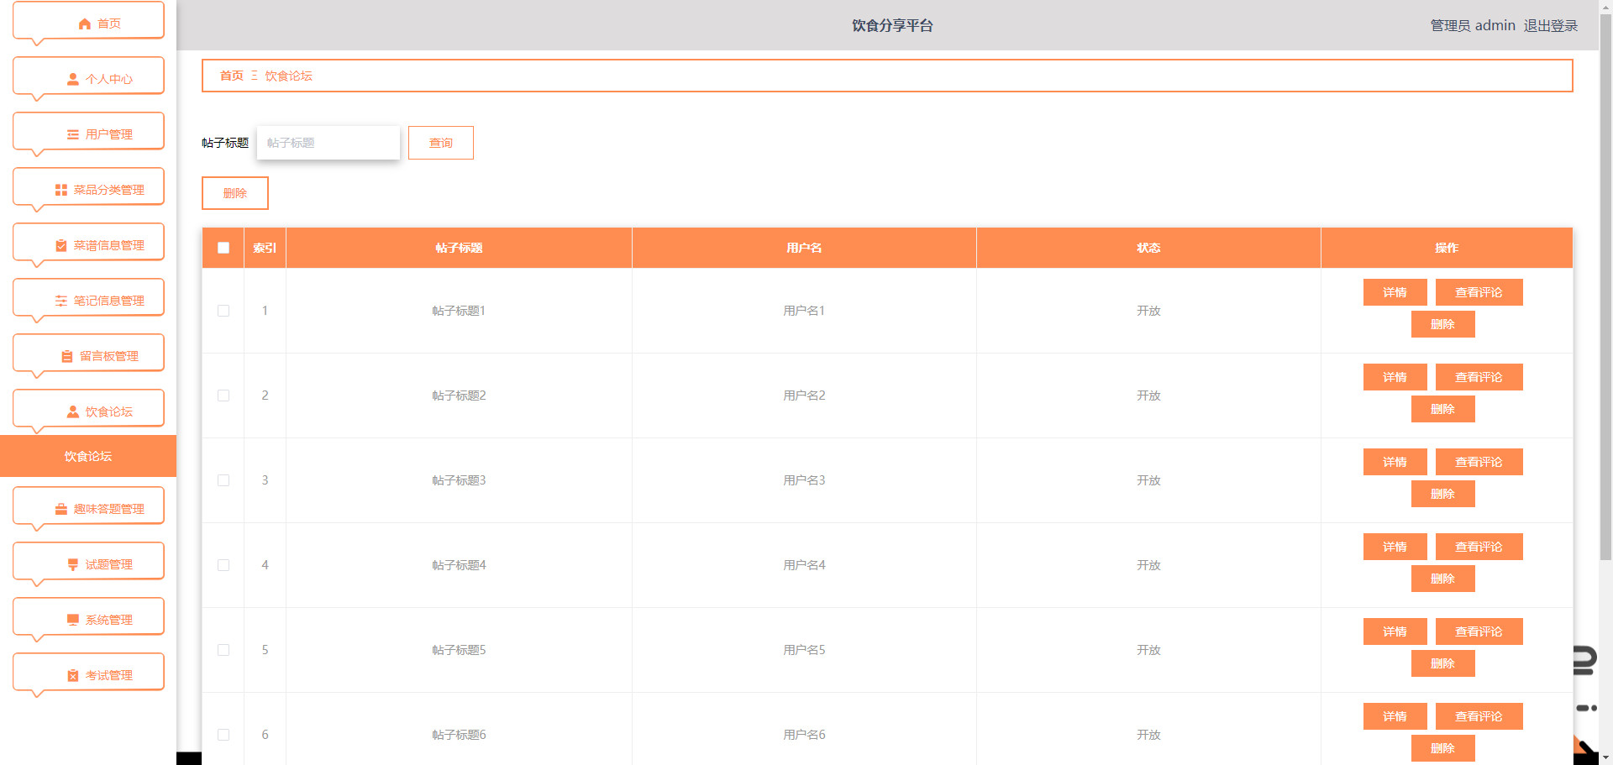The height and width of the screenshot is (765, 1613).
Task: Open 详情 for 帖子标题2
Action: 1395,377
